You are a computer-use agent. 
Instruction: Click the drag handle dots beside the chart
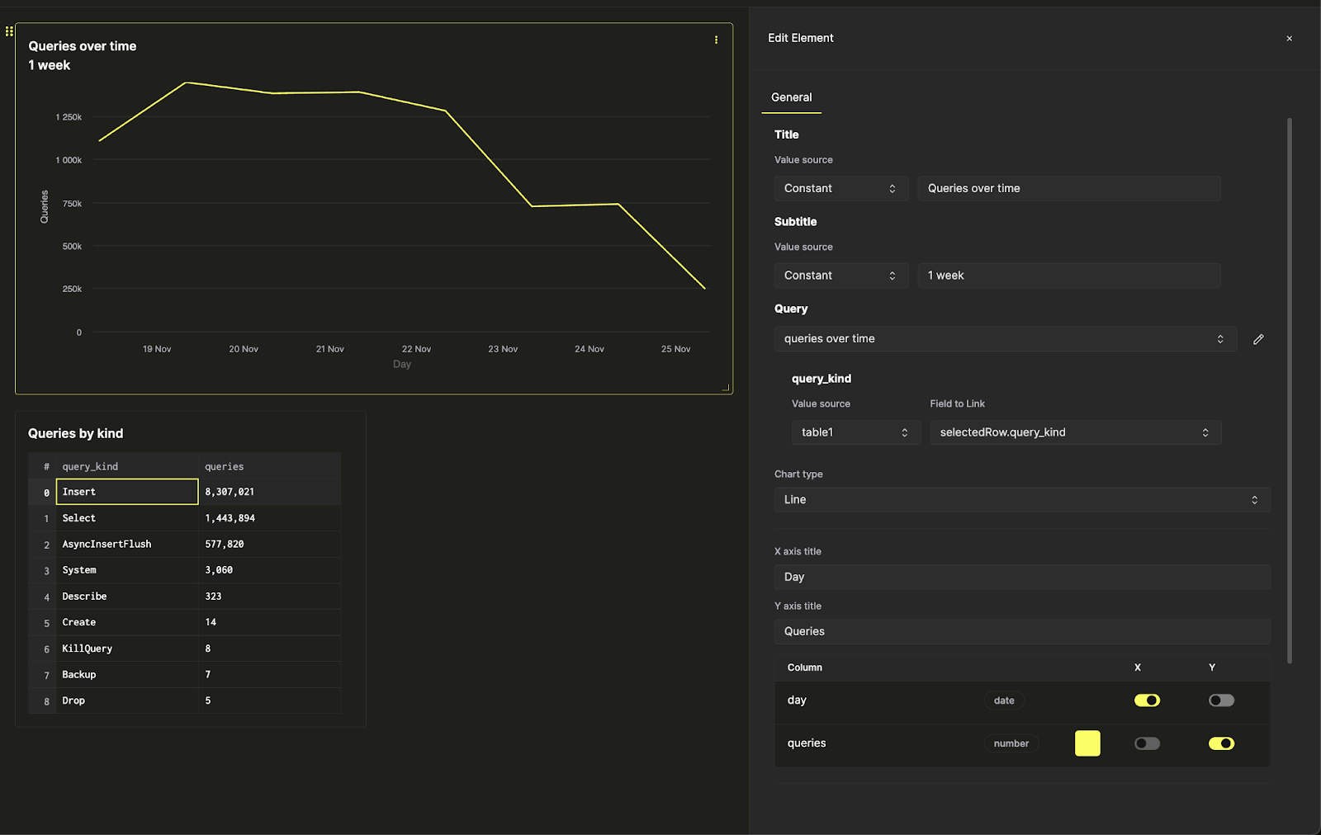(9, 31)
